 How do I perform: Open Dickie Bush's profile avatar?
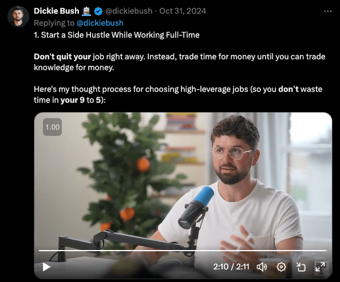pos(18,17)
